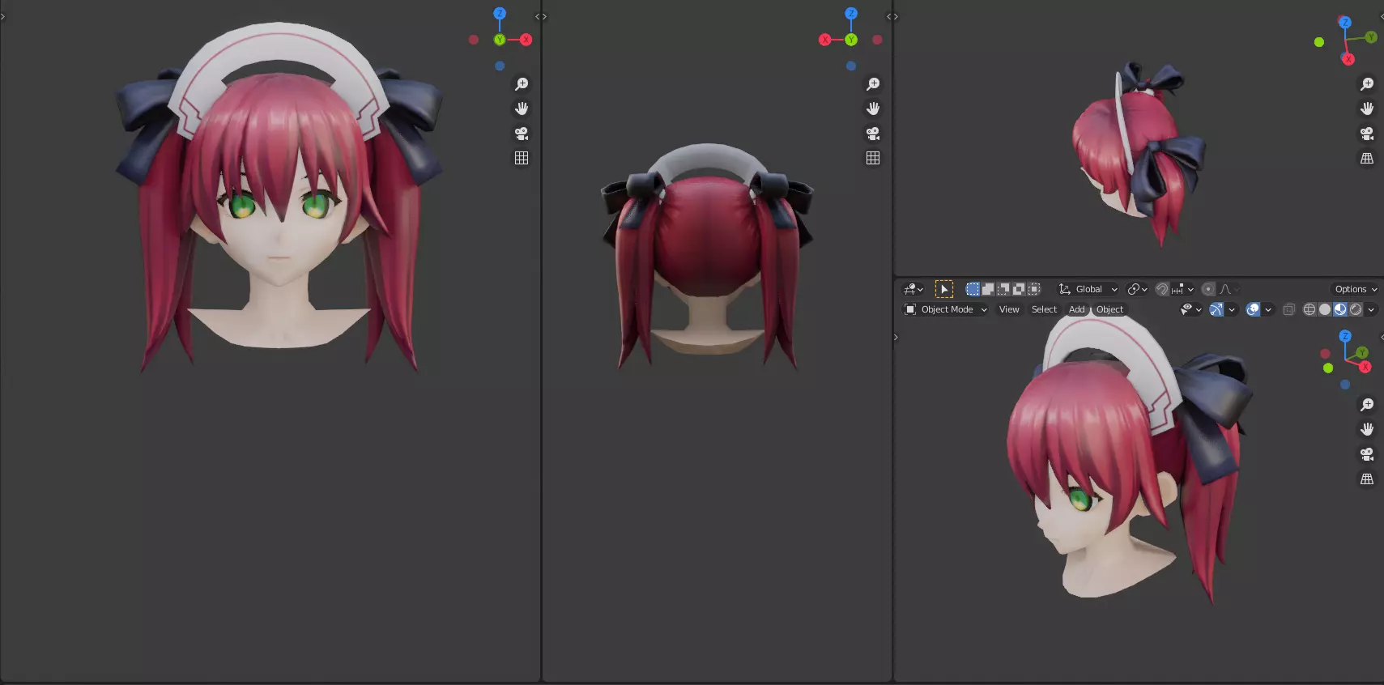Viewport: 1384px width, 685px height.
Task: Toggle snapping magnet icon
Action: [1162, 289]
